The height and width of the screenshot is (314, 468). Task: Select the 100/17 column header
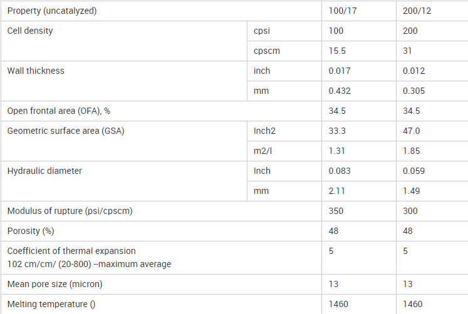click(342, 11)
